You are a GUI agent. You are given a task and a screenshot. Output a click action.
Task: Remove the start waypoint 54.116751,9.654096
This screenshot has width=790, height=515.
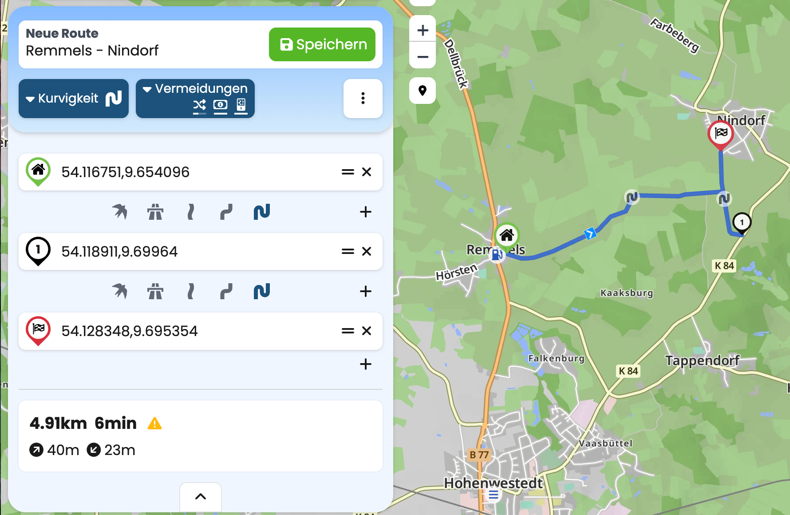[367, 172]
